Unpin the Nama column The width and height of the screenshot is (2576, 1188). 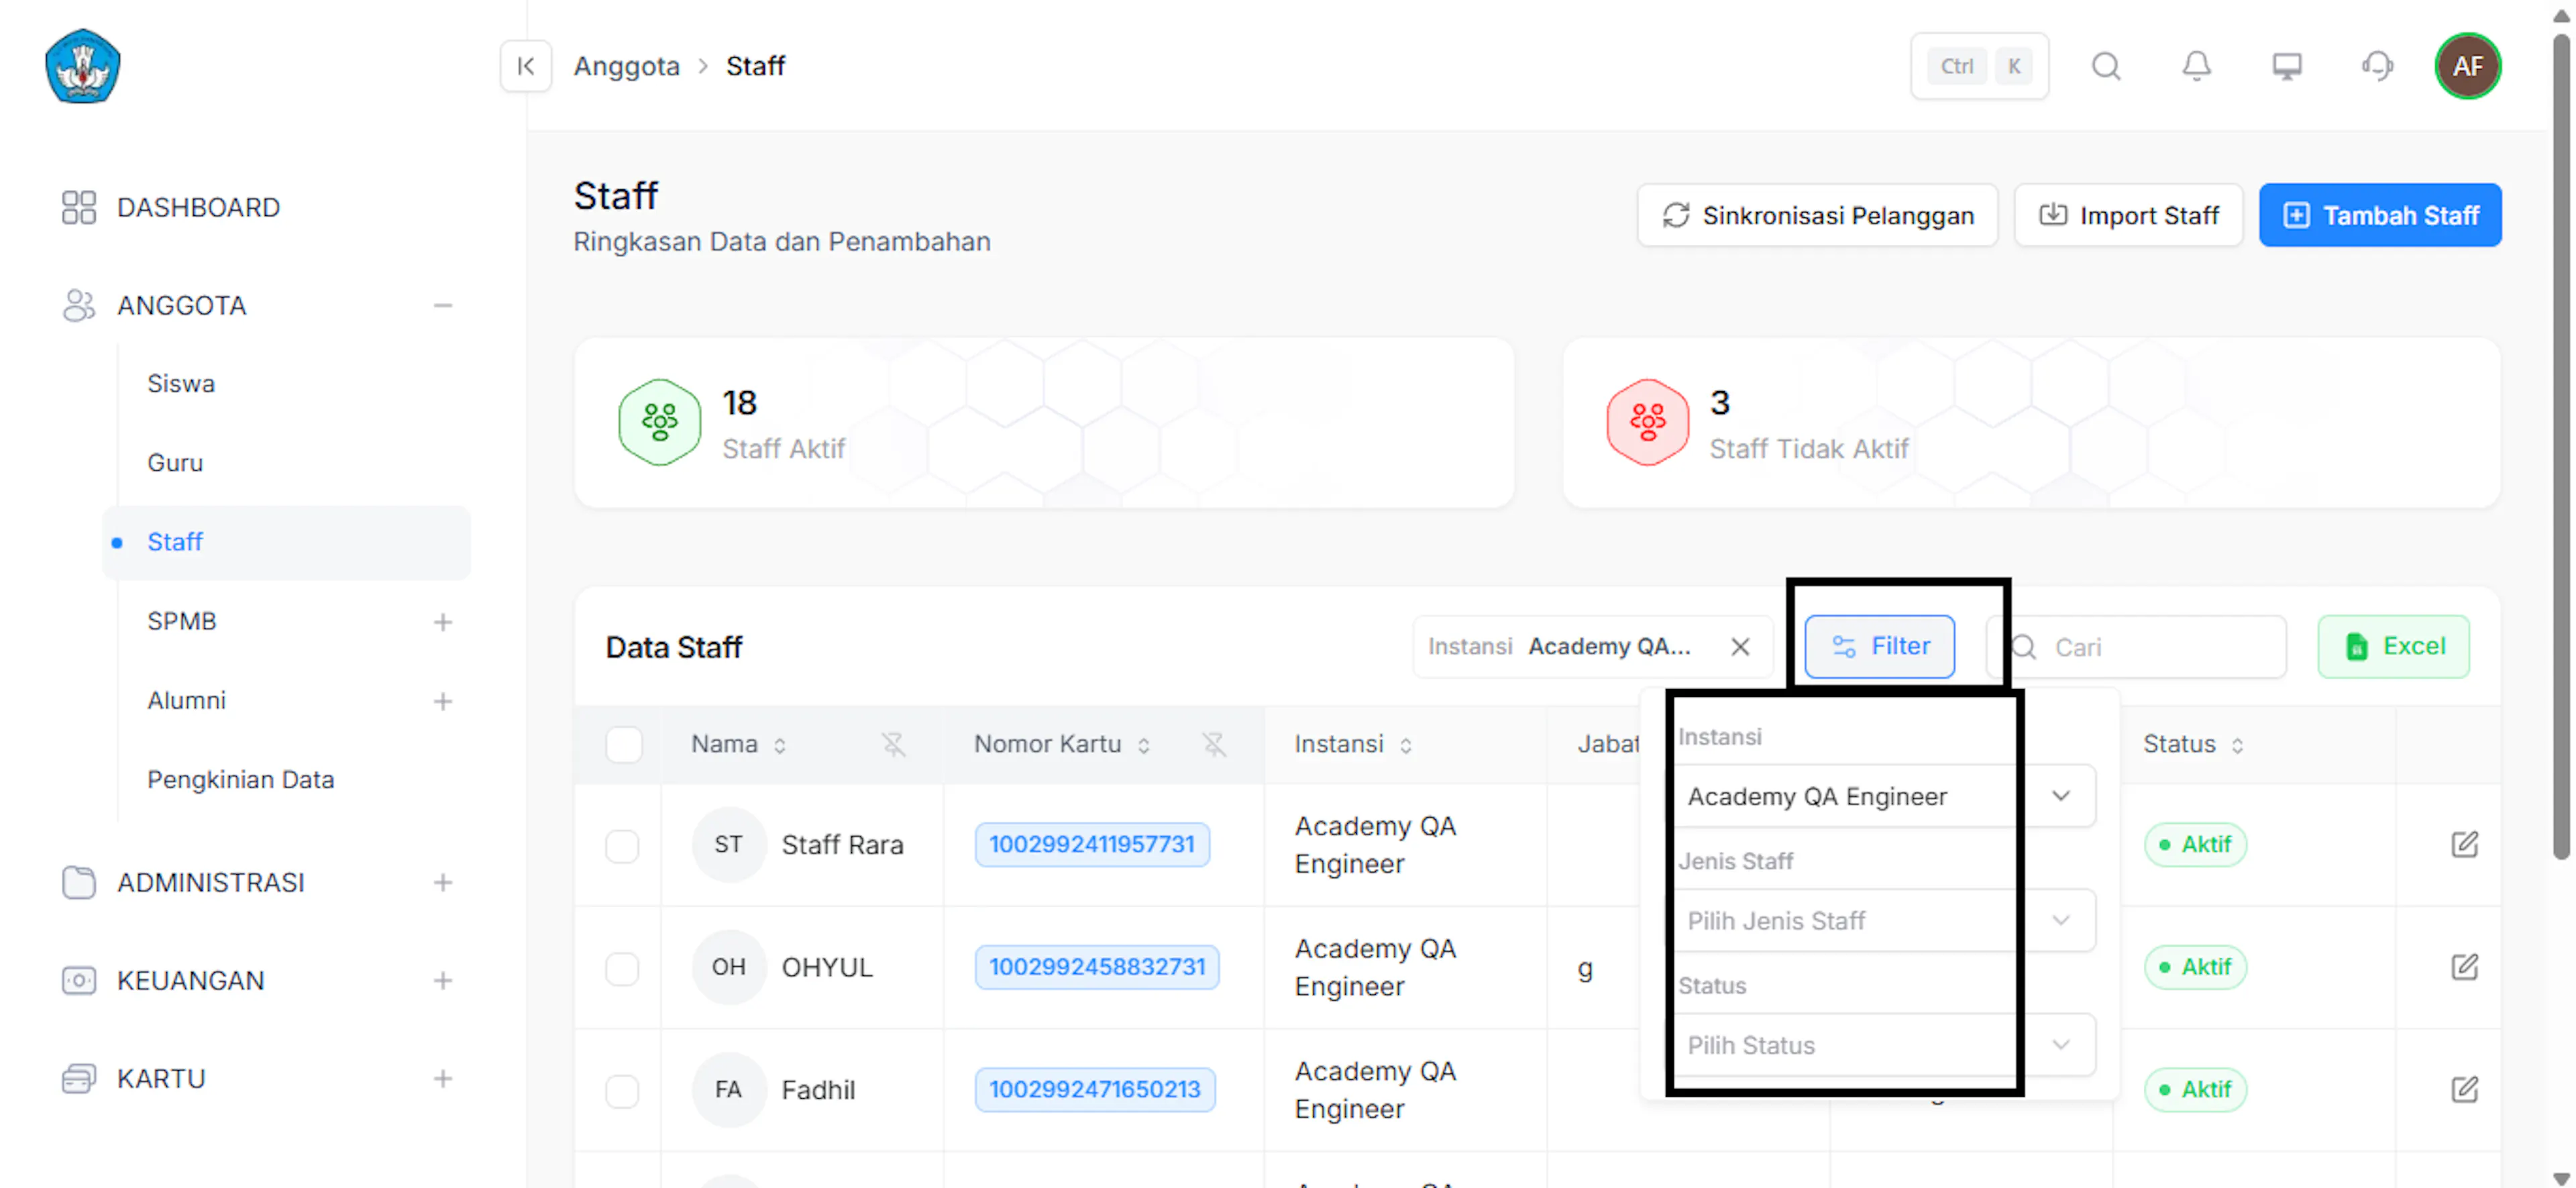point(893,744)
